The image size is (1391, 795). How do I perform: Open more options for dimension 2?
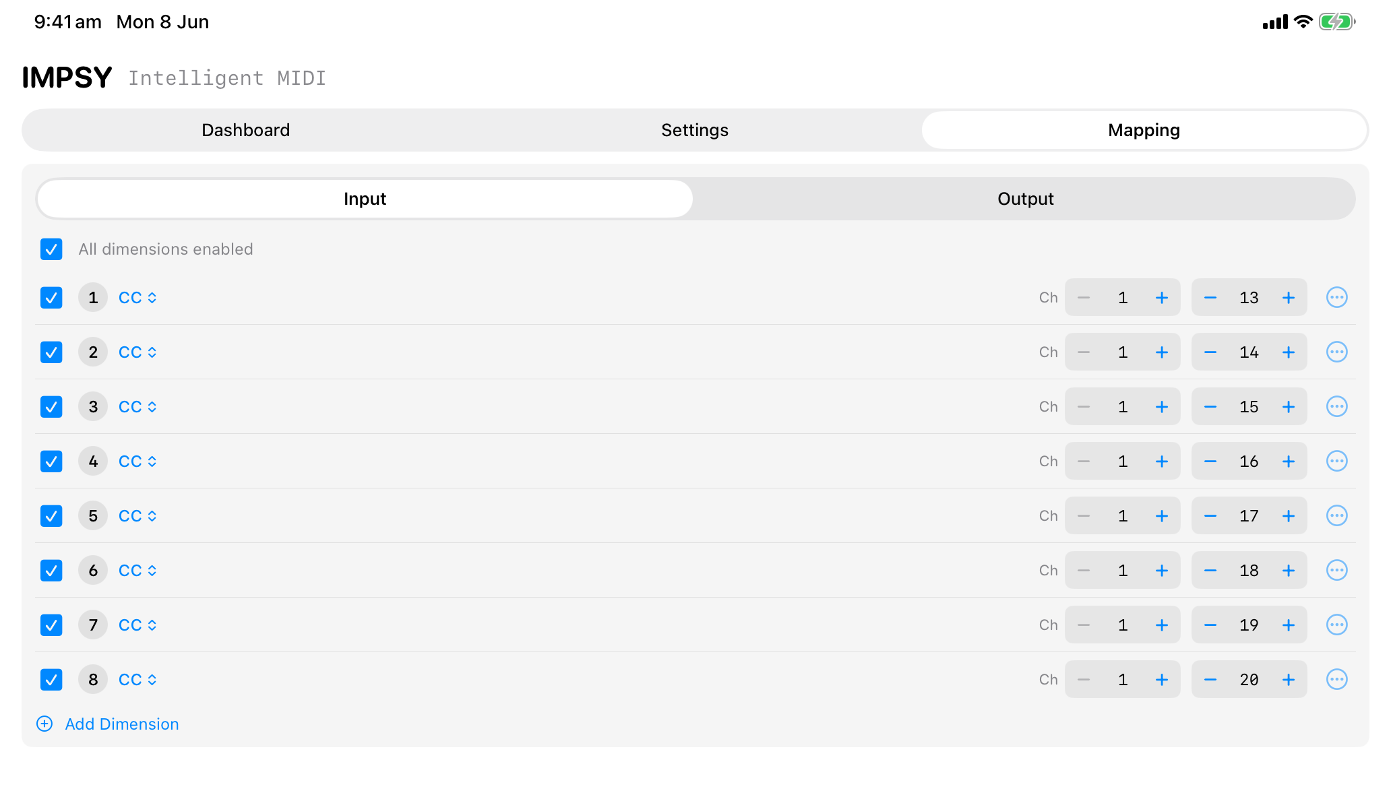pyautogui.click(x=1336, y=352)
